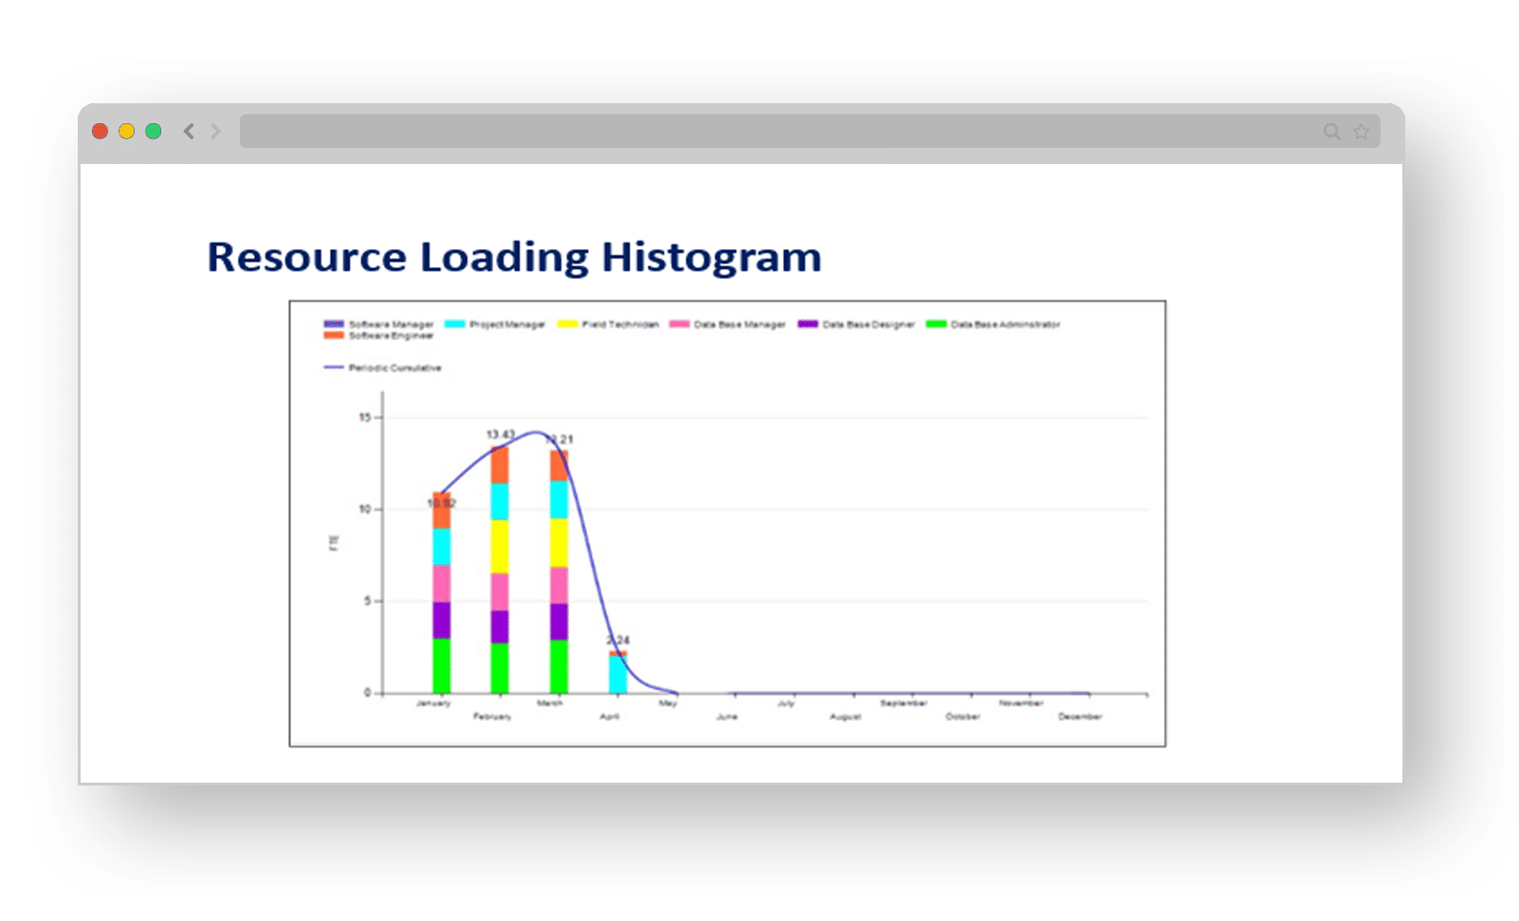Screen dimensions: 1519x921
Task: Click the orange top segment of February bar
Action: click(x=500, y=465)
